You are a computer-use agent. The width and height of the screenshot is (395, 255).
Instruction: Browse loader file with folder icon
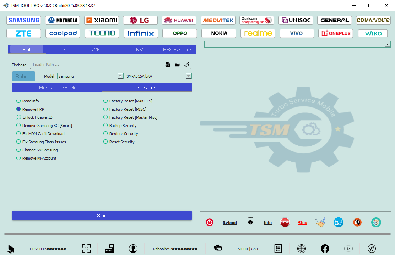(x=177, y=65)
